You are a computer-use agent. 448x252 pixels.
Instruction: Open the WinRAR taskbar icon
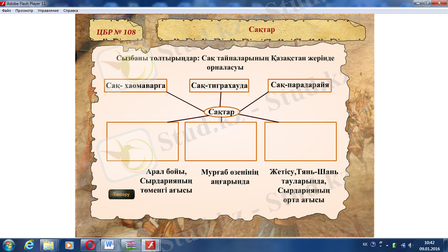tap(130, 245)
